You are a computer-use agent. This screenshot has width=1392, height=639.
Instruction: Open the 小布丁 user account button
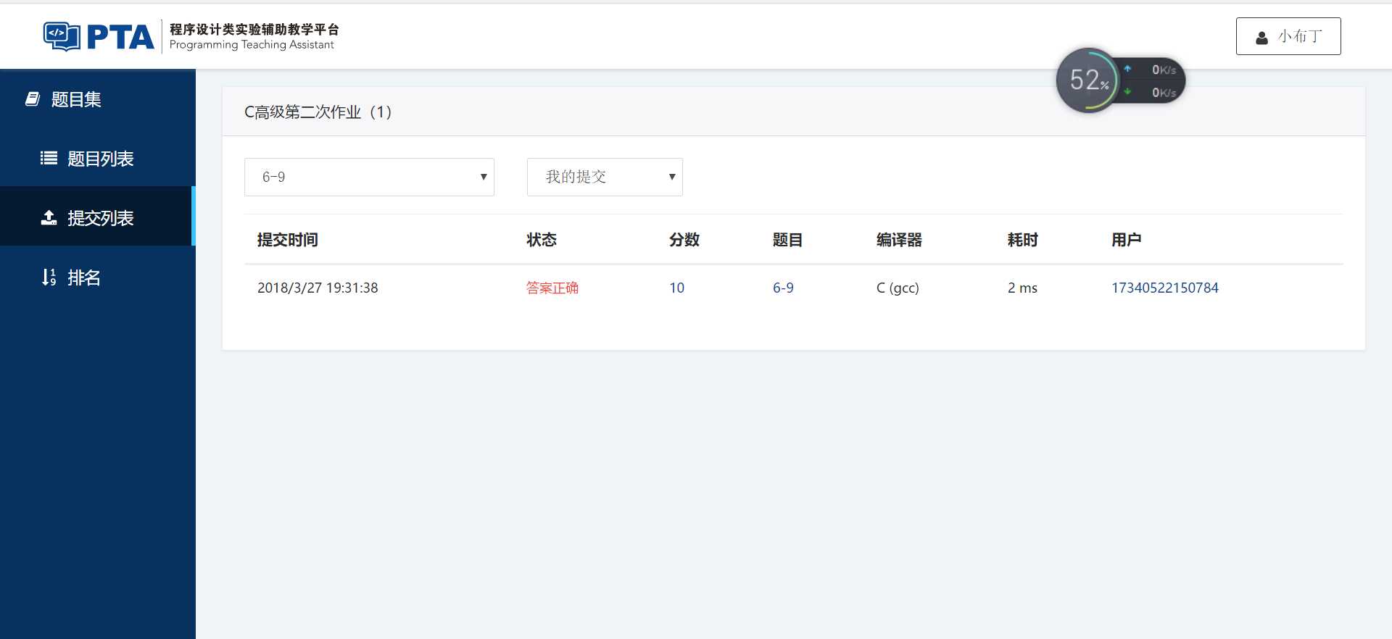coord(1288,36)
